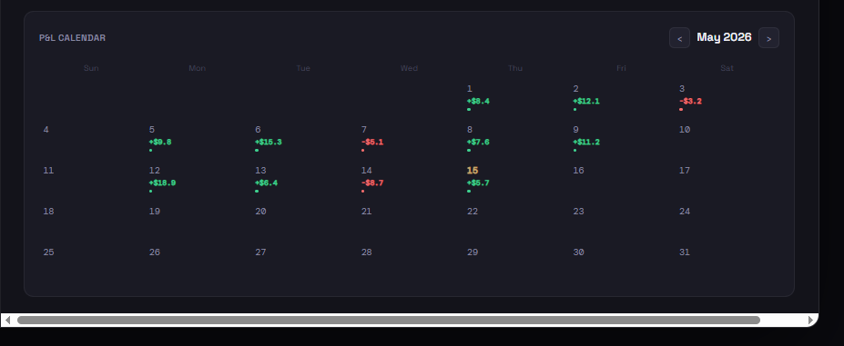Click calendar day 11

click(x=91, y=181)
